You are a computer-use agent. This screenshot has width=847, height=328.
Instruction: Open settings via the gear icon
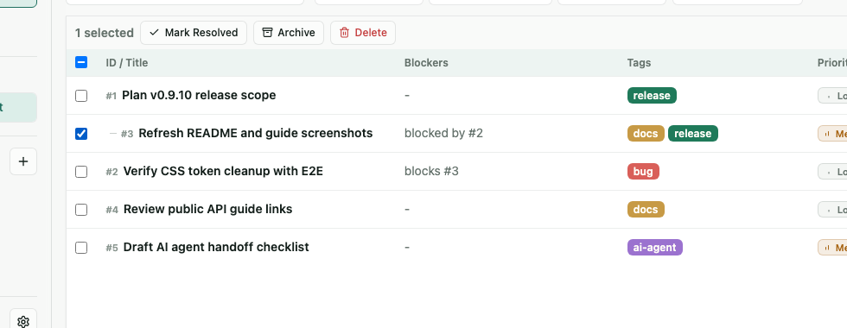tap(23, 321)
